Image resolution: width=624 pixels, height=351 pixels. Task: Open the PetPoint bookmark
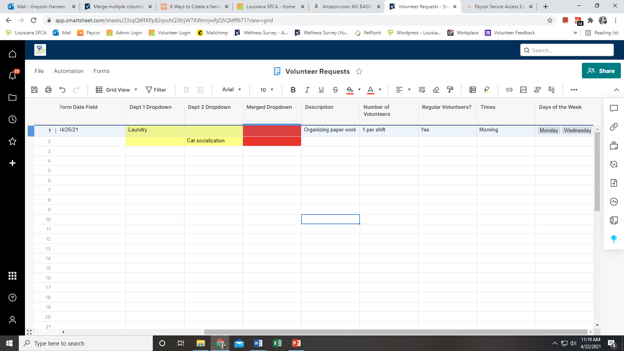pos(368,33)
